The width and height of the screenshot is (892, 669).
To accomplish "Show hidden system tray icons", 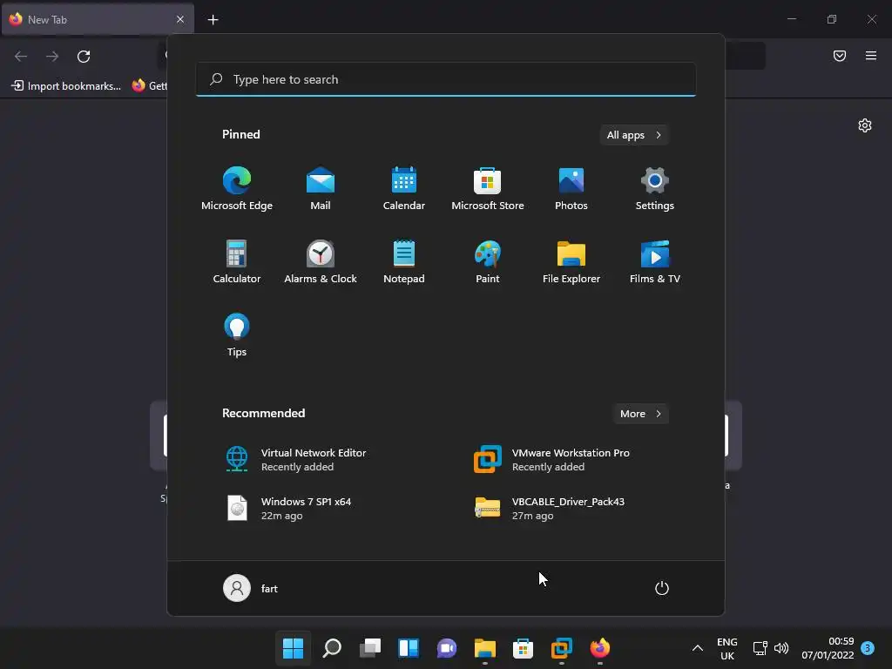I will pyautogui.click(x=698, y=648).
